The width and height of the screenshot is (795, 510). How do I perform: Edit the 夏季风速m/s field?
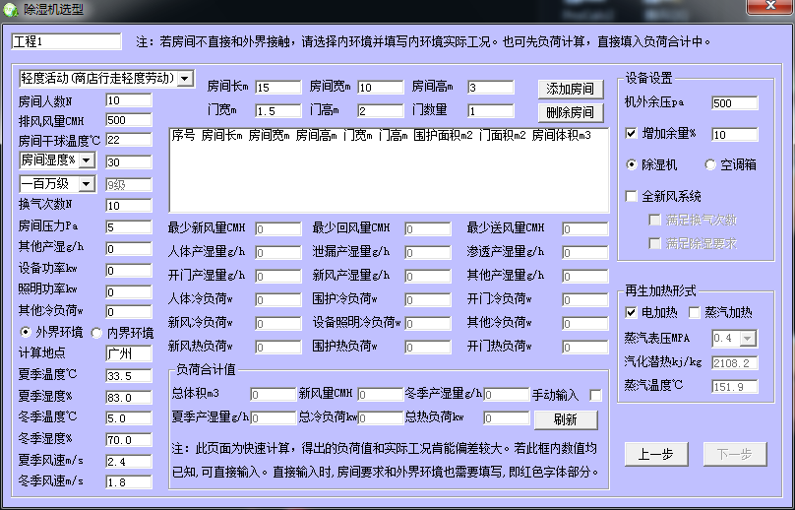(129, 462)
